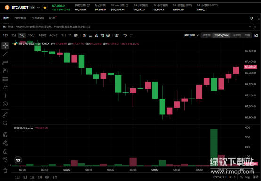Click the notification bell icon
The image size is (261, 181).
coord(251,18)
